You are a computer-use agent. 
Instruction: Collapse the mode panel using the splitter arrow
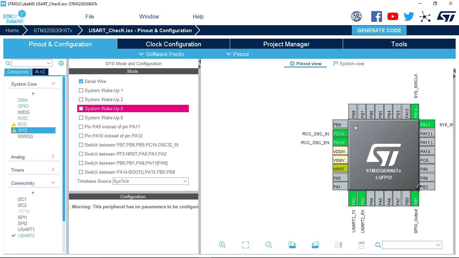tap(200, 62)
